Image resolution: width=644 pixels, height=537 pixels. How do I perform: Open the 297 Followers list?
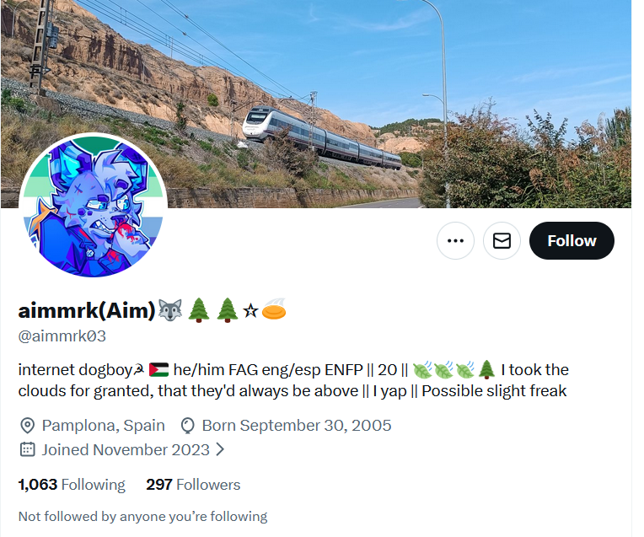193,485
